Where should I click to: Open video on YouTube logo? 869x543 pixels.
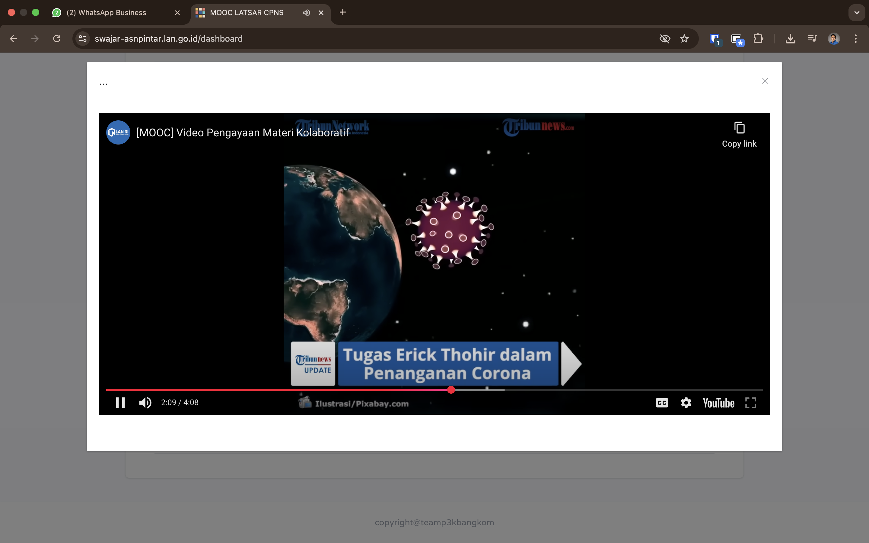(718, 403)
